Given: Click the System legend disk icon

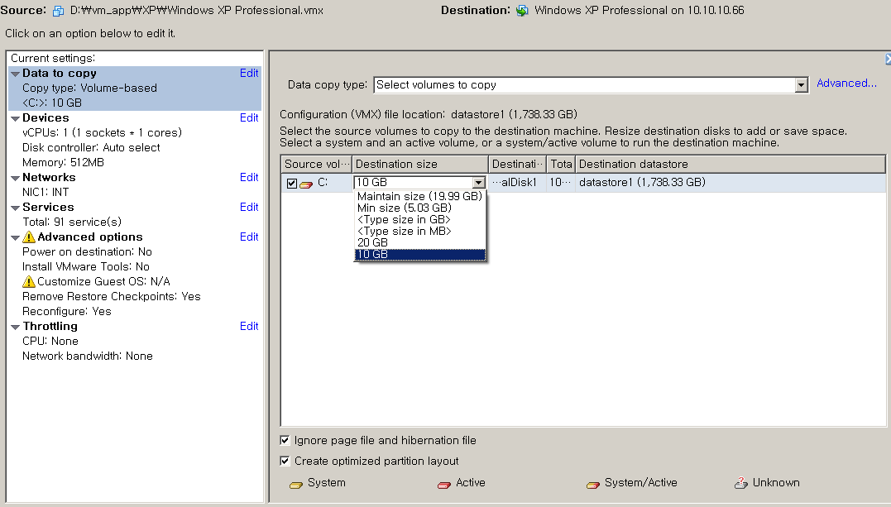Looking at the screenshot, I should pyautogui.click(x=296, y=484).
